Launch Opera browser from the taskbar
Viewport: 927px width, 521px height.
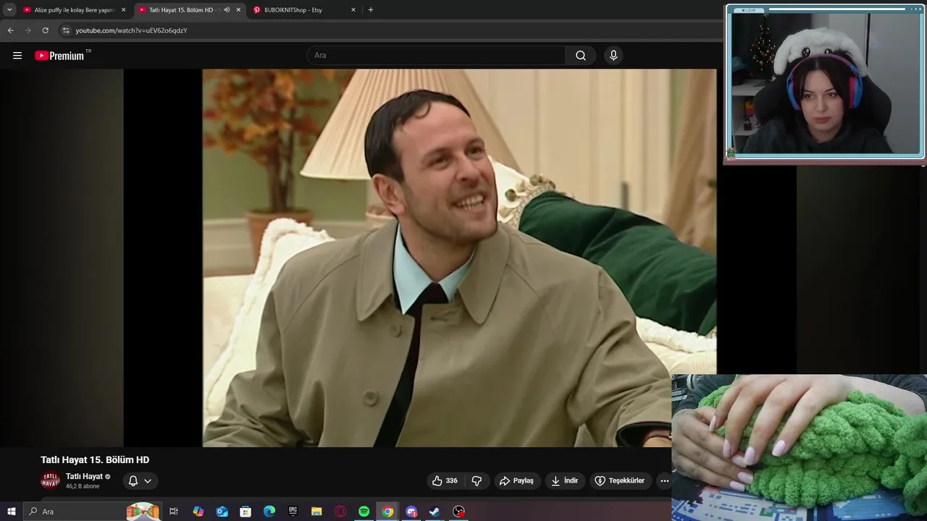[x=340, y=512]
